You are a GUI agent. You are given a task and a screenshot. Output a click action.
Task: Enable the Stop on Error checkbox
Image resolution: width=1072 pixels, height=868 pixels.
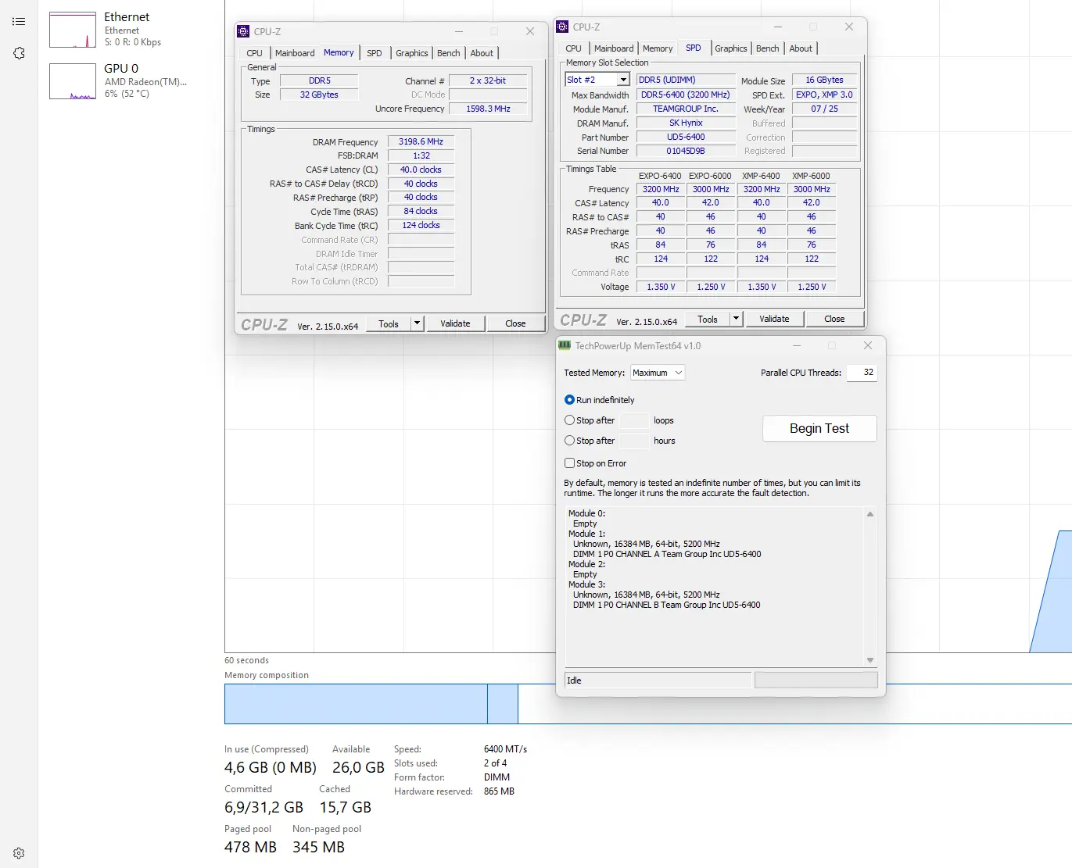[x=569, y=463]
